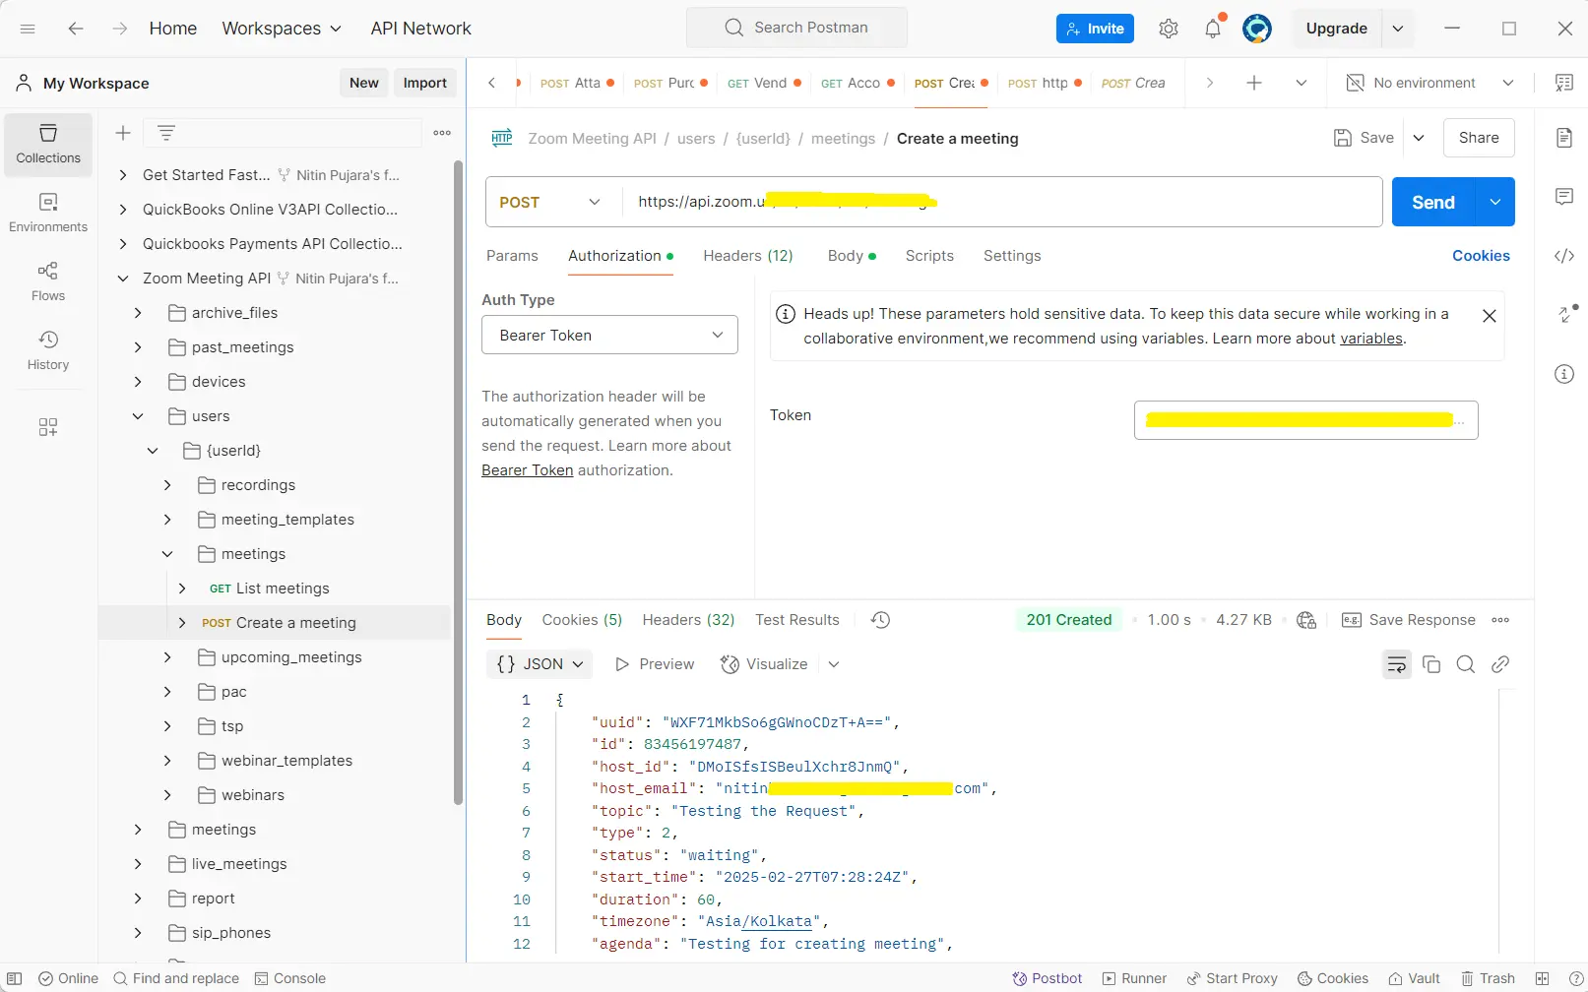The image size is (1588, 992).
Task: Open comments icon in right sidebar
Action: coord(1564,197)
